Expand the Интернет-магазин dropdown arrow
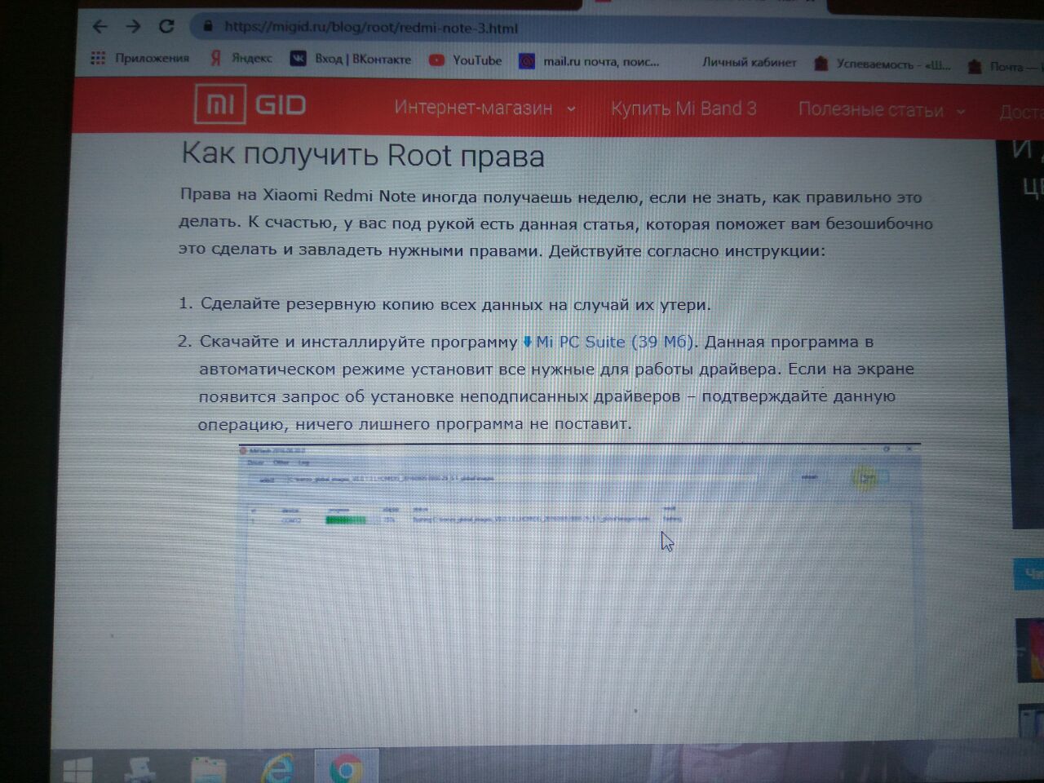Viewport: 1044px width, 783px height. (x=571, y=108)
